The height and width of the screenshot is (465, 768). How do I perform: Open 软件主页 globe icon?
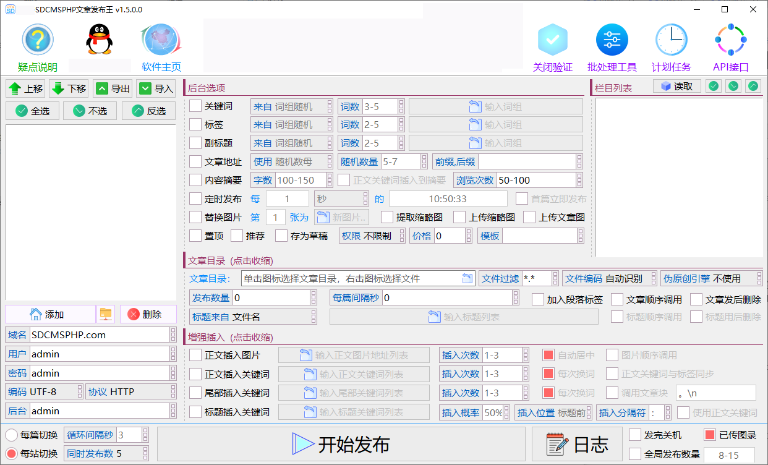tap(161, 41)
